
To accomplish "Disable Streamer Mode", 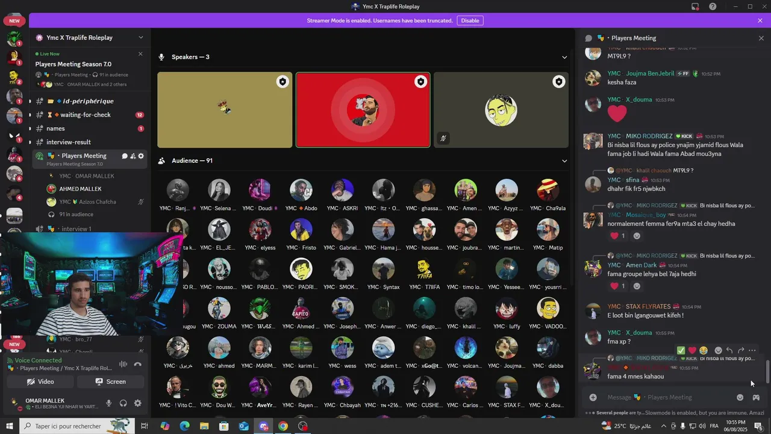I will (470, 20).
